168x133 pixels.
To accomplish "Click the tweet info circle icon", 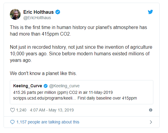I will (151, 110).
